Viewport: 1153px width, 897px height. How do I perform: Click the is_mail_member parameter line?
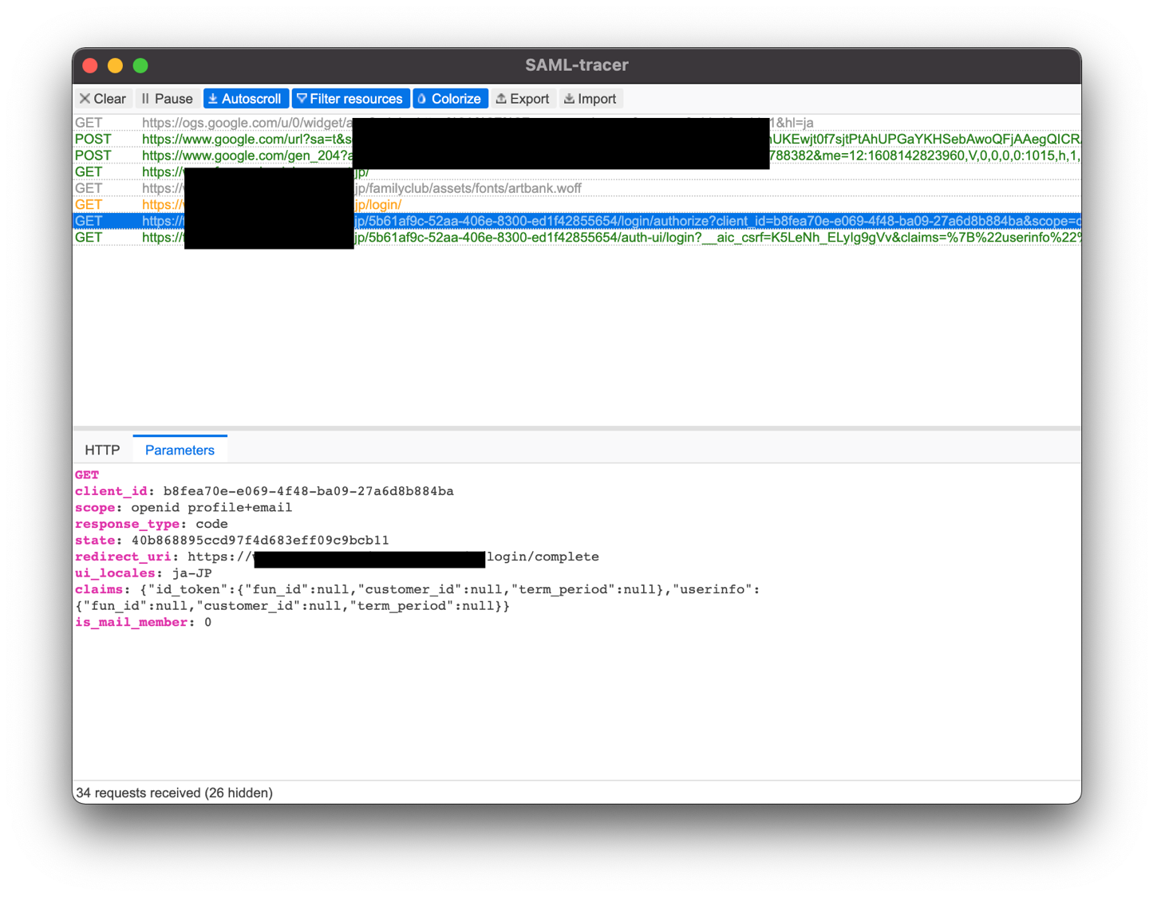pos(144,623)
